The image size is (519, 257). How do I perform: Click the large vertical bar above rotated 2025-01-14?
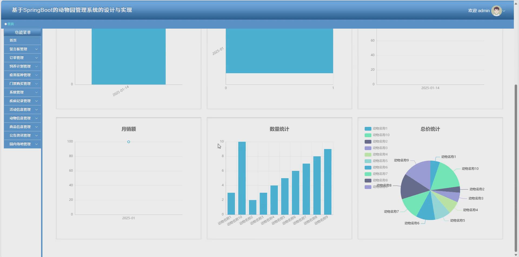coord(129,56)
